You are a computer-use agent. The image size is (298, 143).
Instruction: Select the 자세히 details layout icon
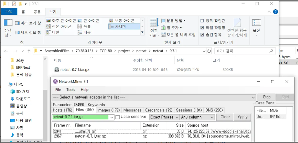click(111, 27)
